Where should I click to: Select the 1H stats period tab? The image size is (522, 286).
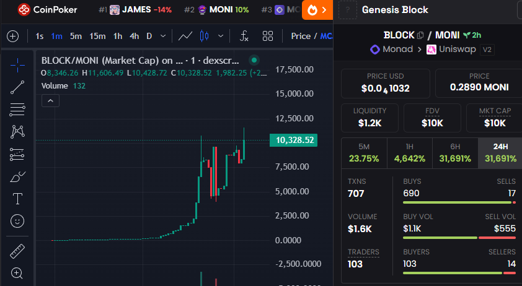tap(409, 153)
